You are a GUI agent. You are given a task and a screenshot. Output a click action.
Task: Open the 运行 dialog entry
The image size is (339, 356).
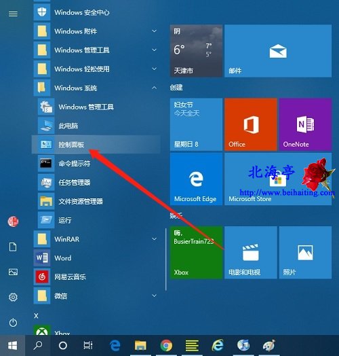[x=96, y=220]
